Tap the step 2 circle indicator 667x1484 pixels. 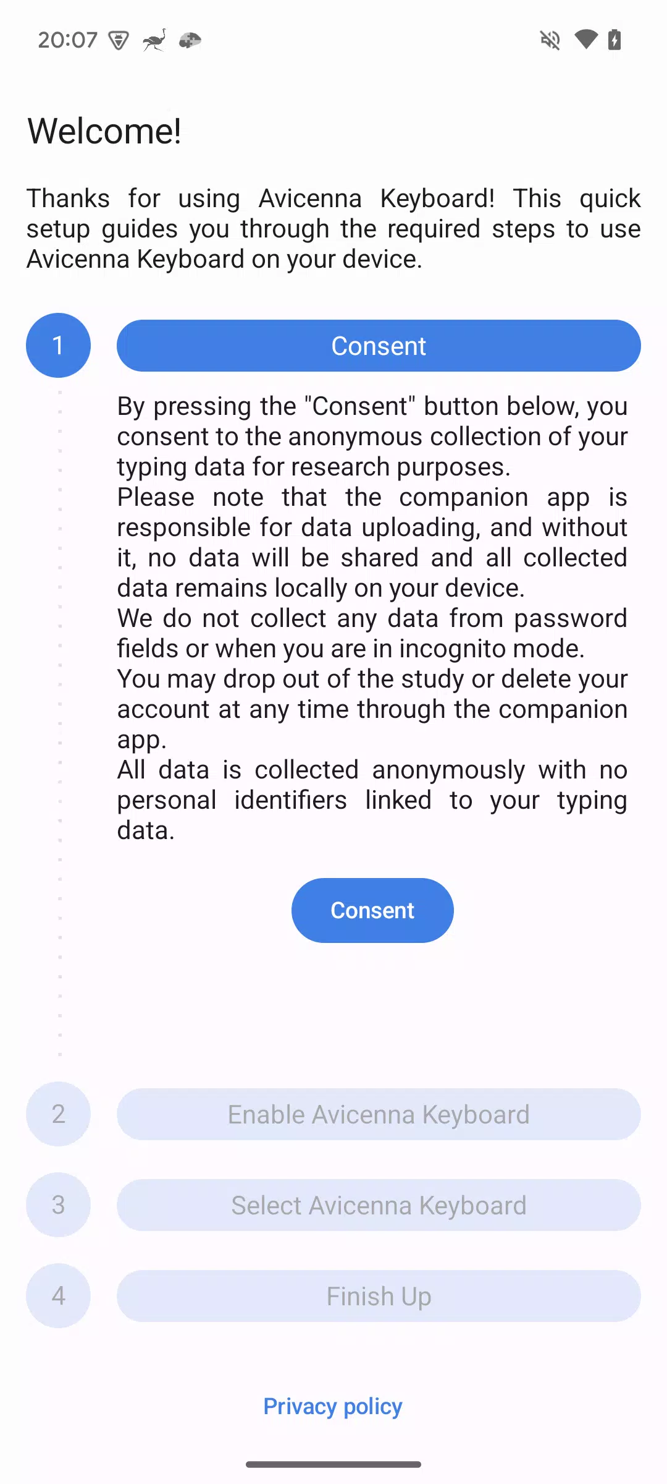(58, 1114)
